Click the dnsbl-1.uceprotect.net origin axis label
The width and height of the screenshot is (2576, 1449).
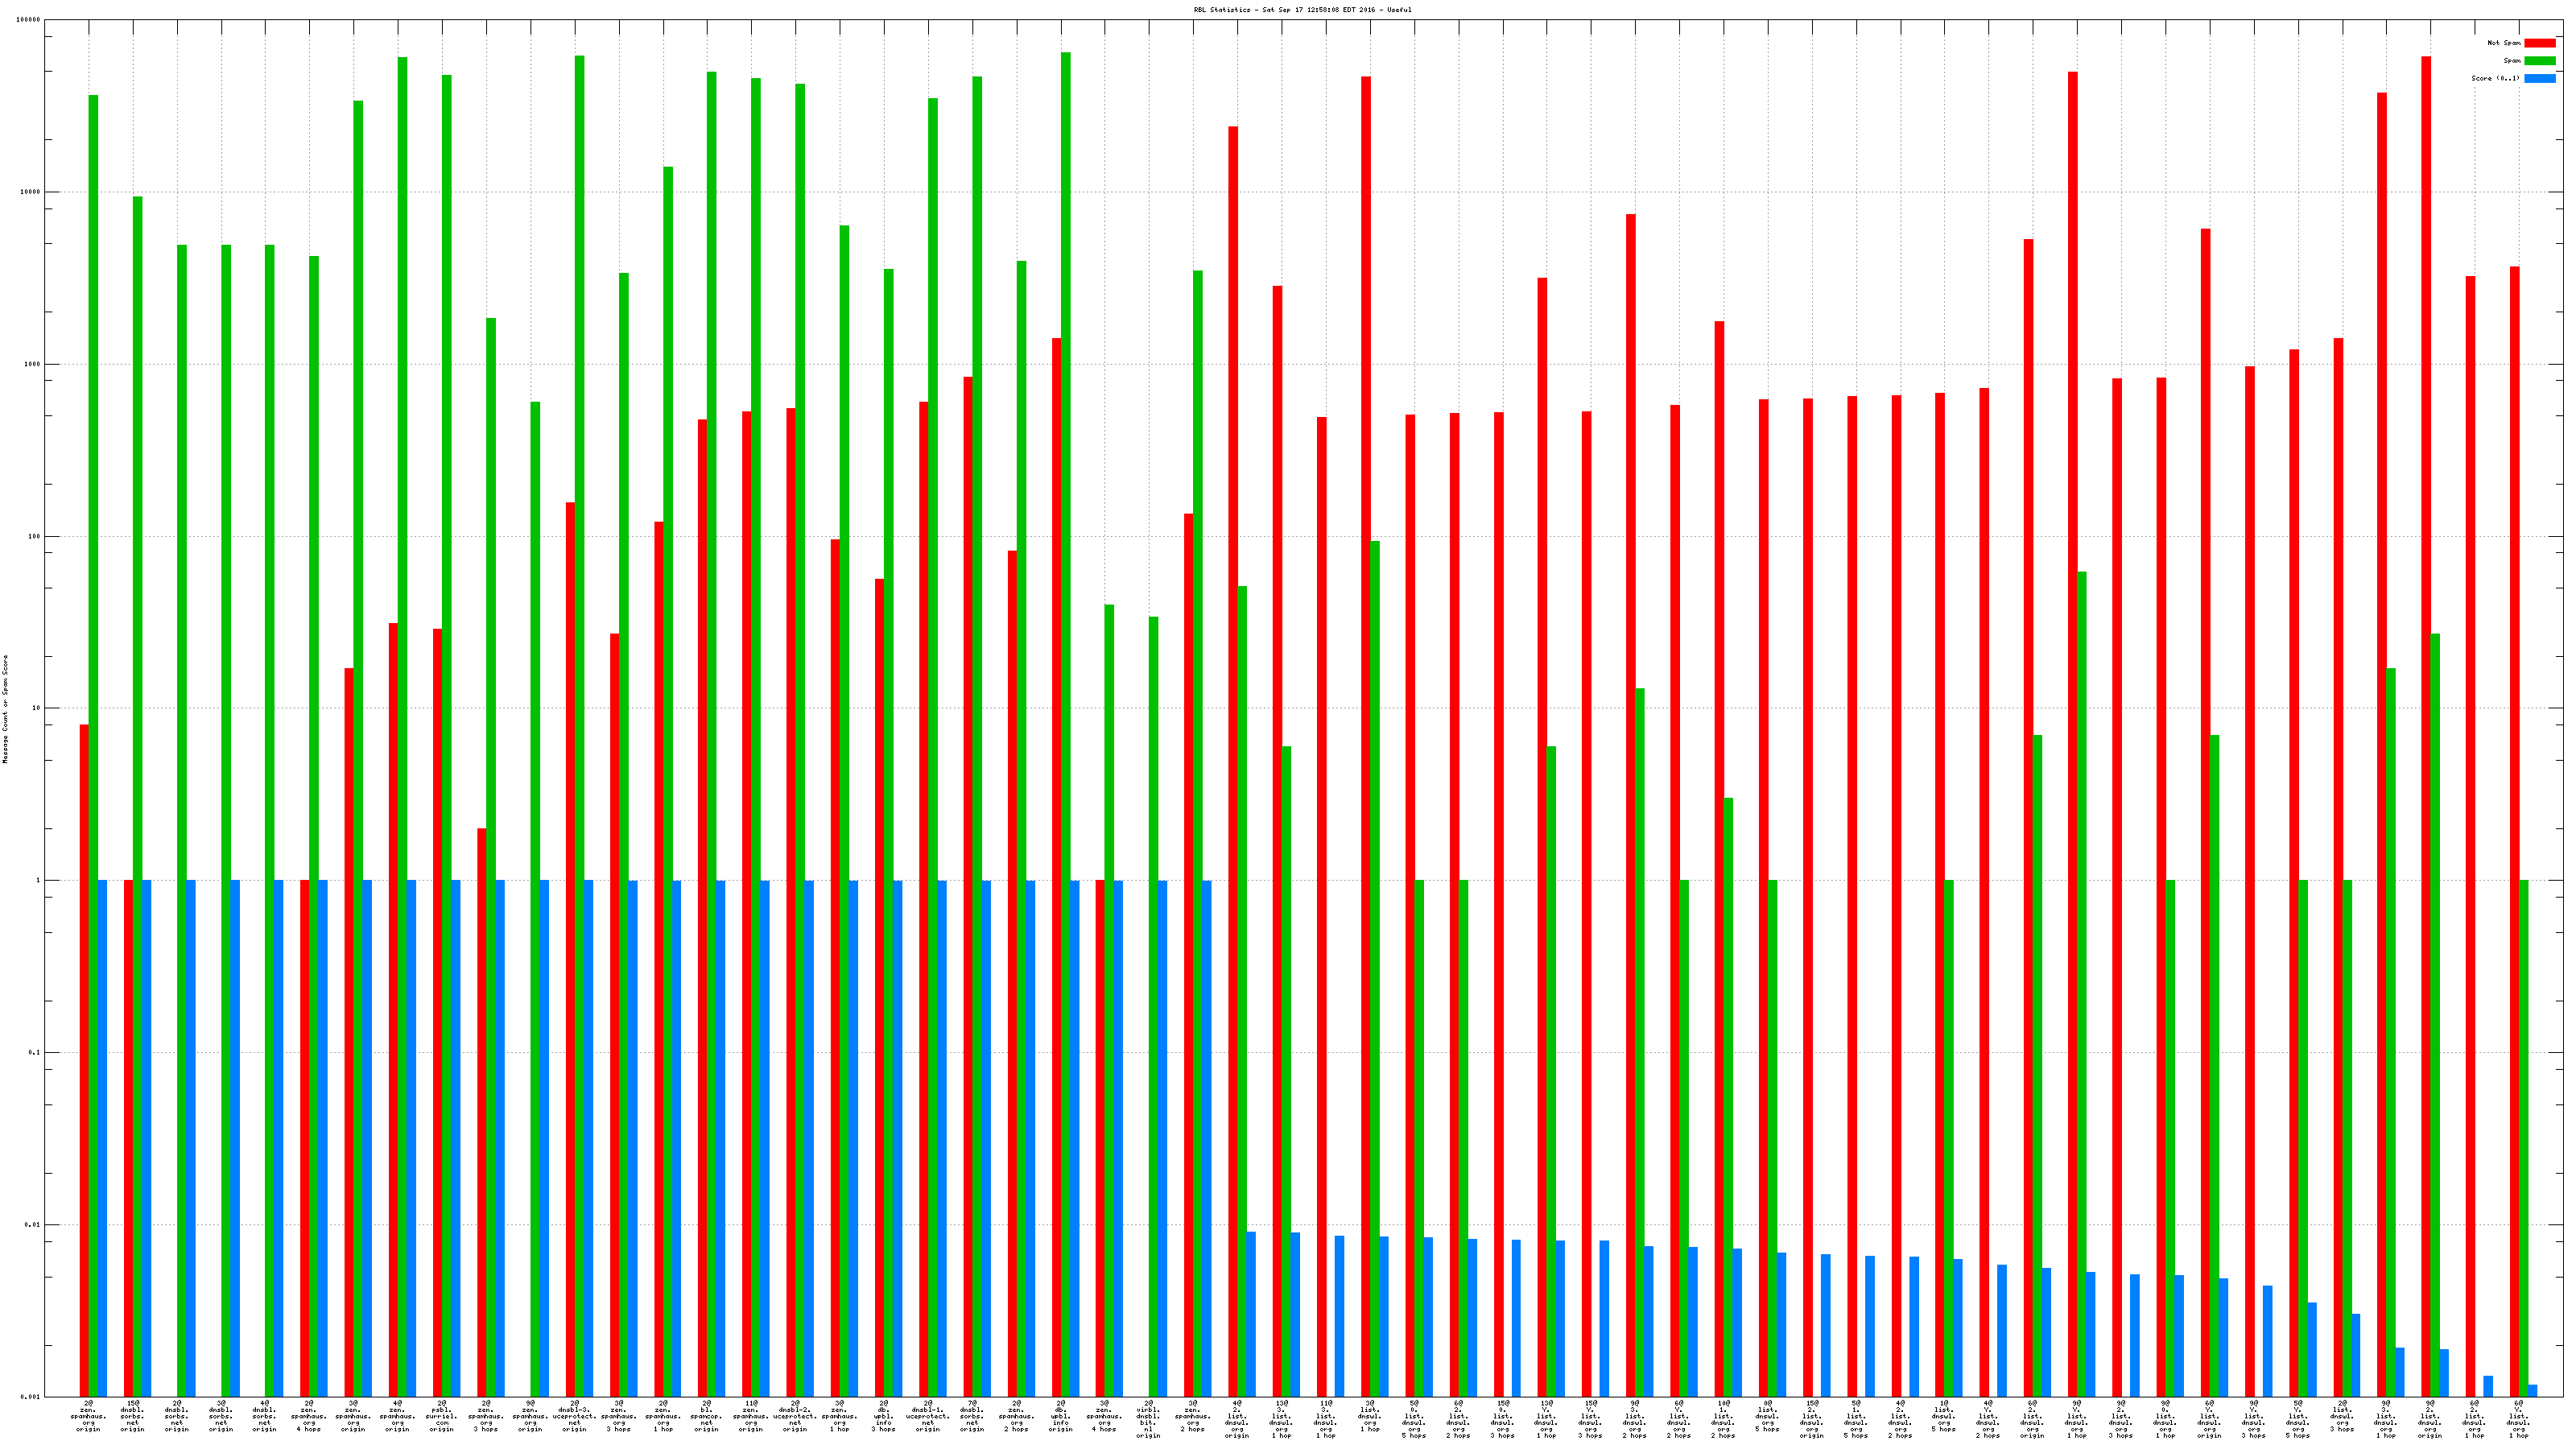928,1417
